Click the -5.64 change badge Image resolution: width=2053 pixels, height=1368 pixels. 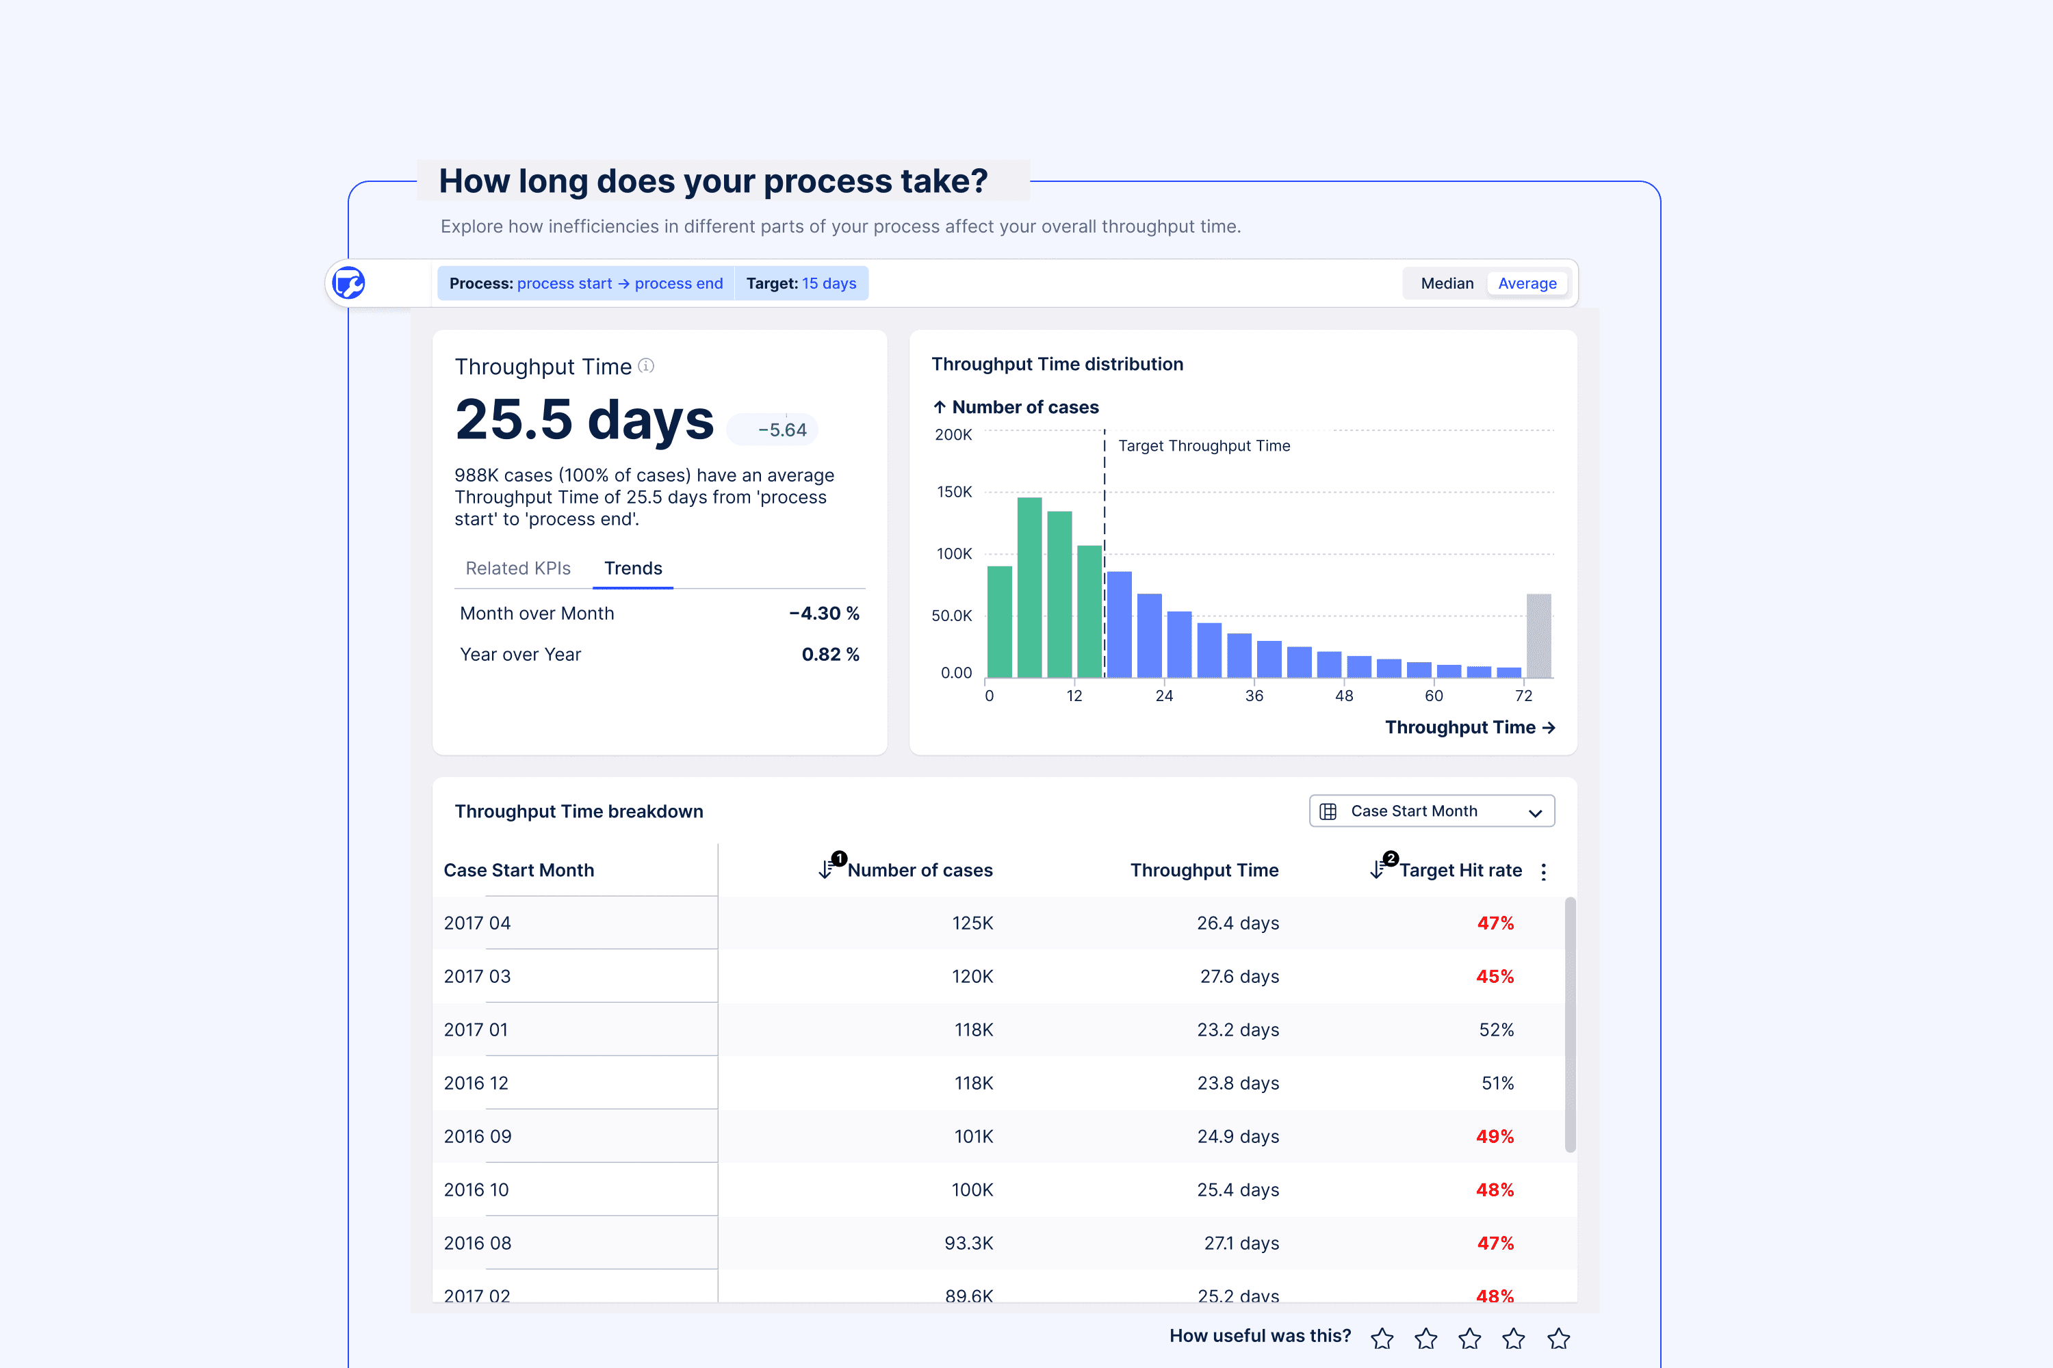point(773,430)
